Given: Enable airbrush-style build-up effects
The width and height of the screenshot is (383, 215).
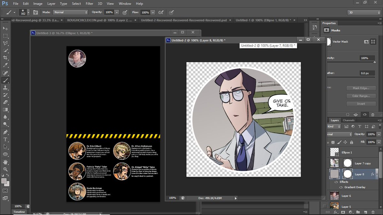Looking at the screenshot, I should pos(161,12).
